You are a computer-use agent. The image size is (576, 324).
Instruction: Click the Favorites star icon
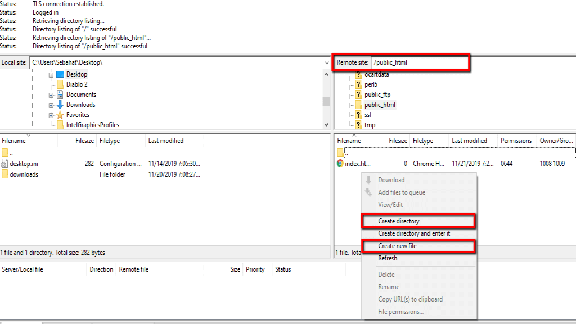point(60,115)
